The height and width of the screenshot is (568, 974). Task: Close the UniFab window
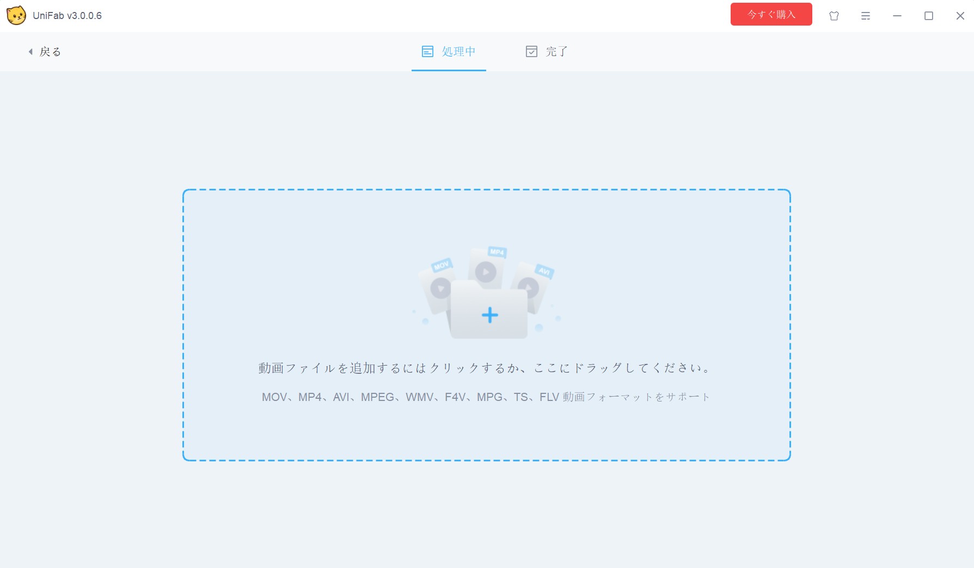(960, 16)
